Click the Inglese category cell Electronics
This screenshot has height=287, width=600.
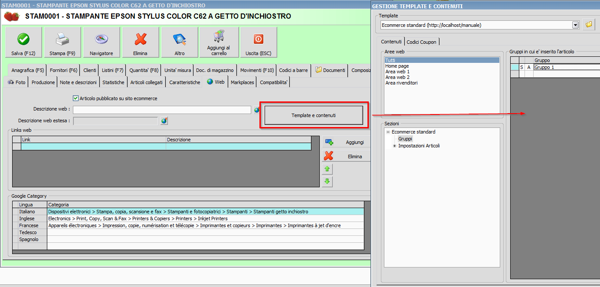click(x=205, y=219)
